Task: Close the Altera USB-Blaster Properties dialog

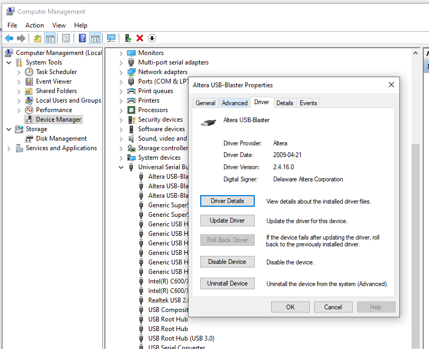Action: 391,85
